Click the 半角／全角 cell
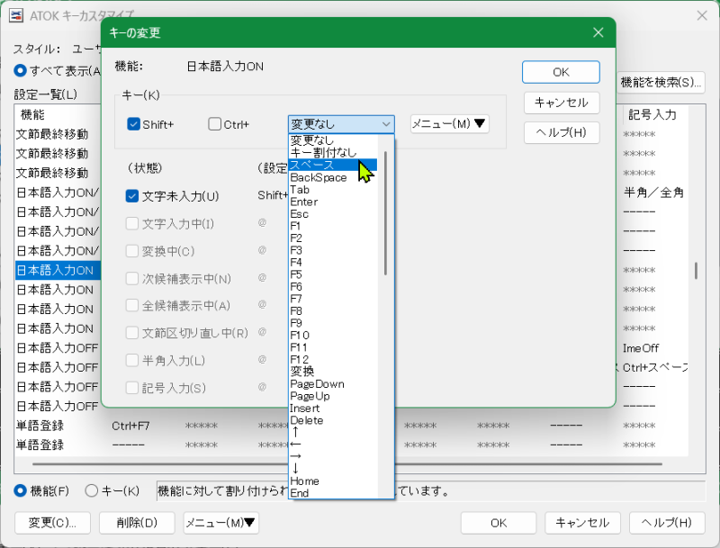This screenshot has height=548, width=720. (653, 193)
